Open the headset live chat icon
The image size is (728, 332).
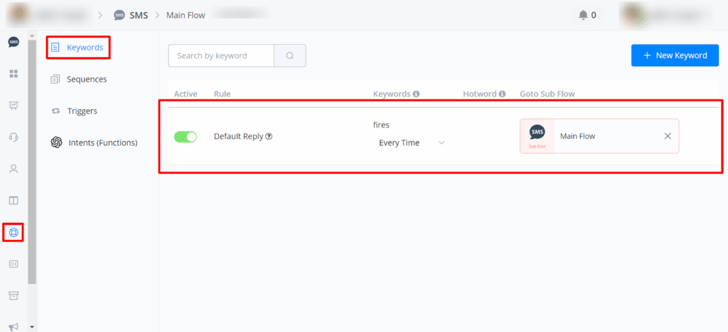tap(14, 137)
